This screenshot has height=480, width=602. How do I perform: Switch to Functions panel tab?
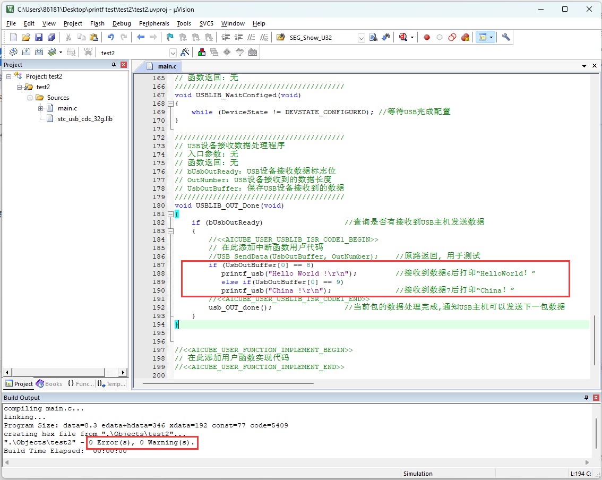click(80, 383)
